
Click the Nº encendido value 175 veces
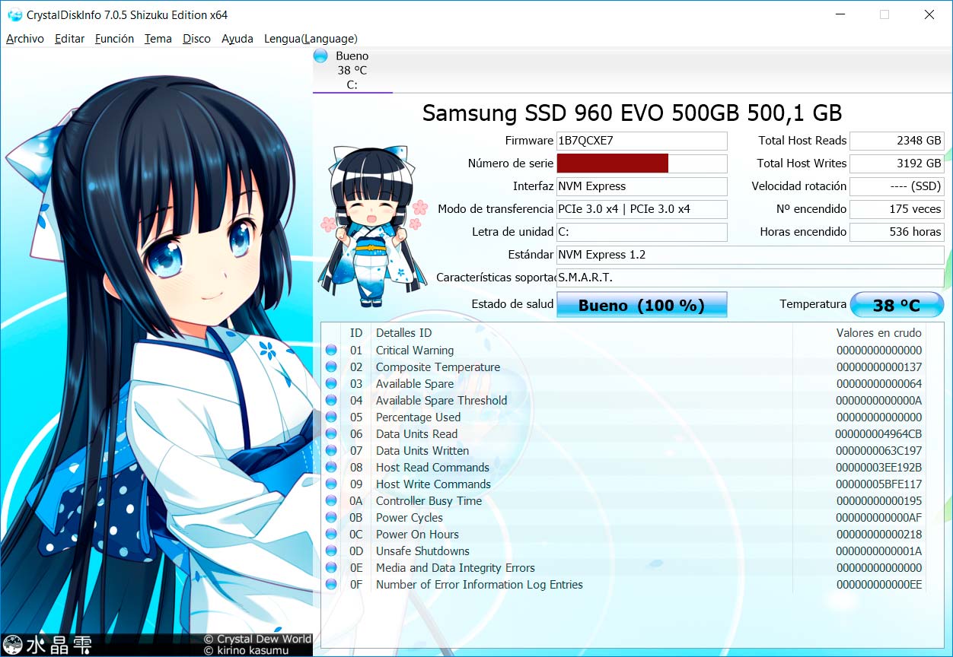(x=897, y=209)
